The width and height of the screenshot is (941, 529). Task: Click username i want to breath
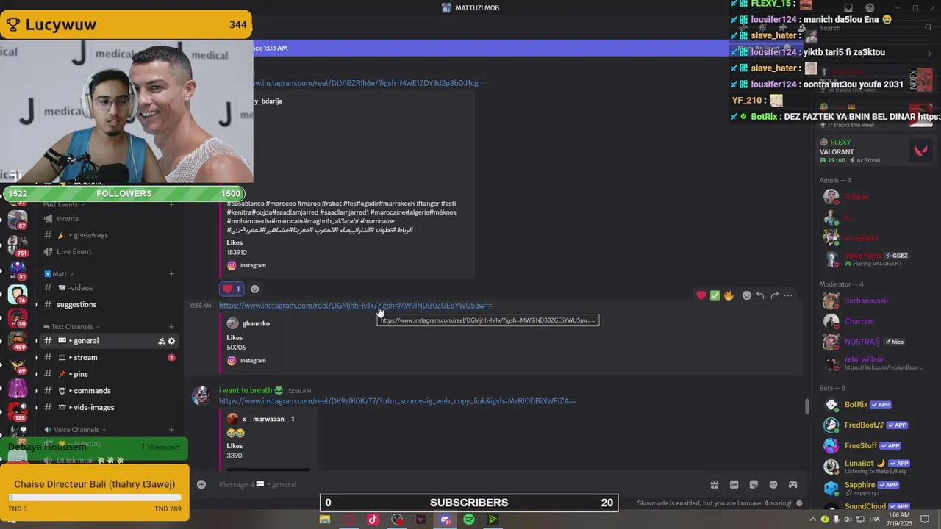pyautogui.click(x=246, y=391)
